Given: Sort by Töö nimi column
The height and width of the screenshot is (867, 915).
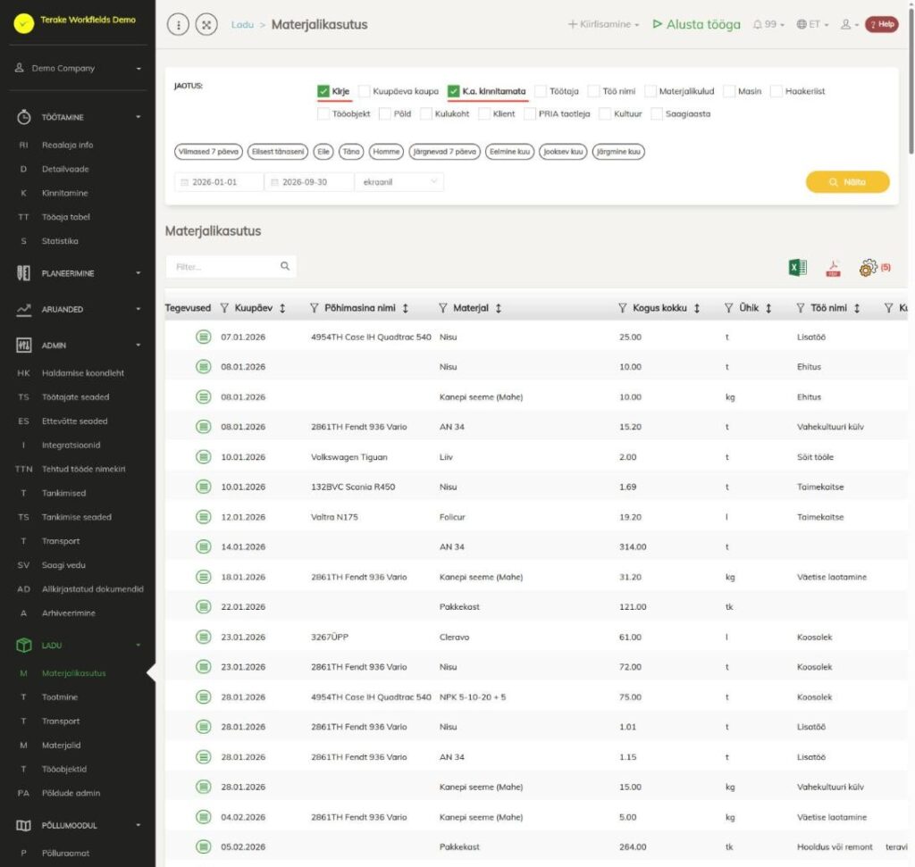Looking at the screenshot, I should [x=857, y=308].
